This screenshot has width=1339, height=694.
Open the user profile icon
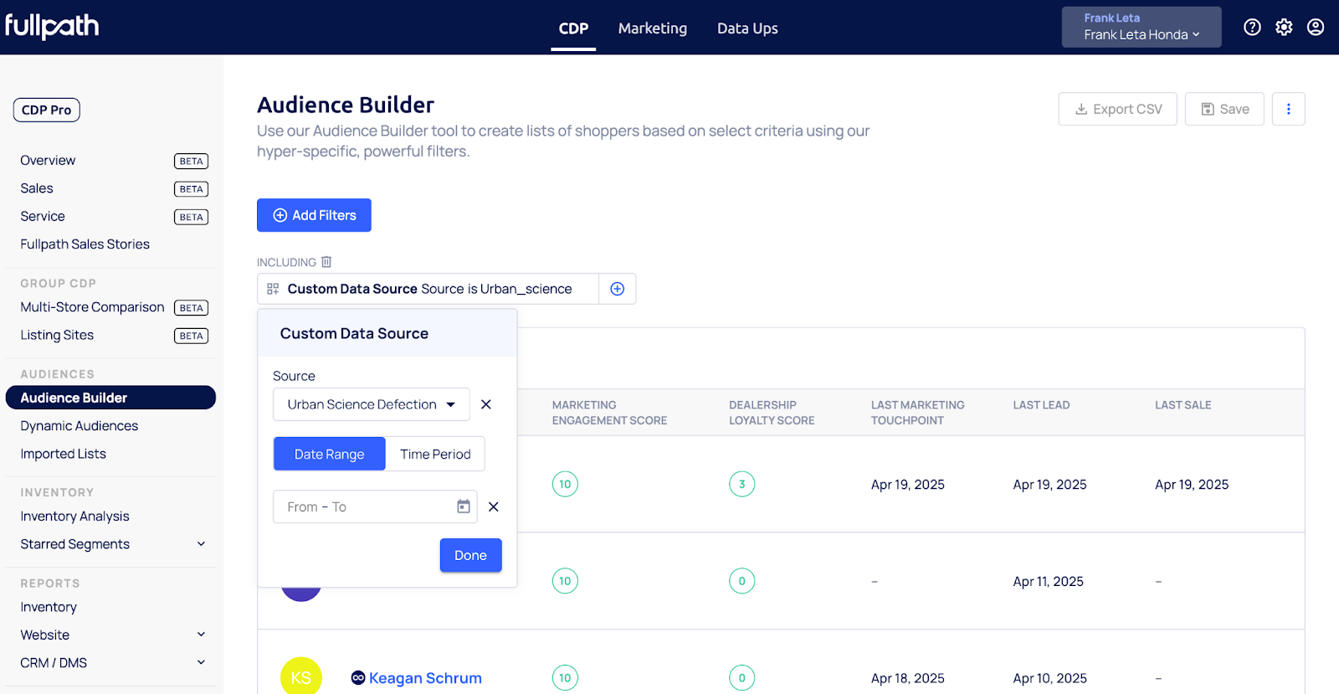point(1316,28)
